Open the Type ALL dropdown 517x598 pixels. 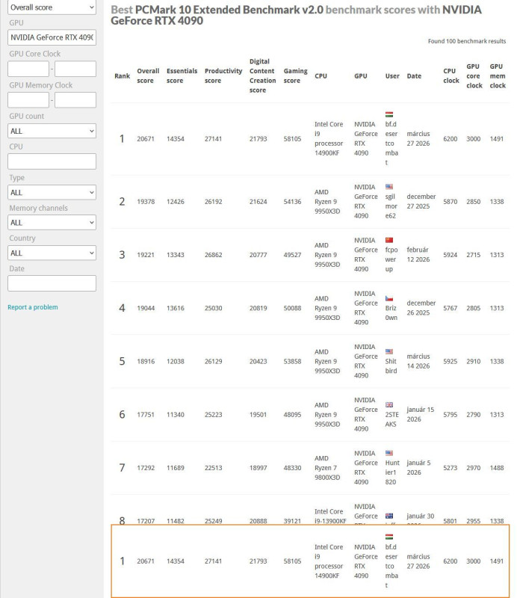pos(52,193)
